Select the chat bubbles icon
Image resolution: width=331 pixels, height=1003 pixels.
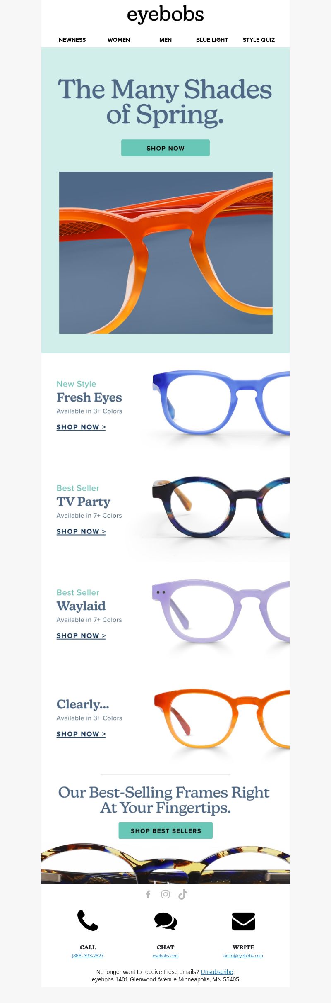(x=165, y=921)
